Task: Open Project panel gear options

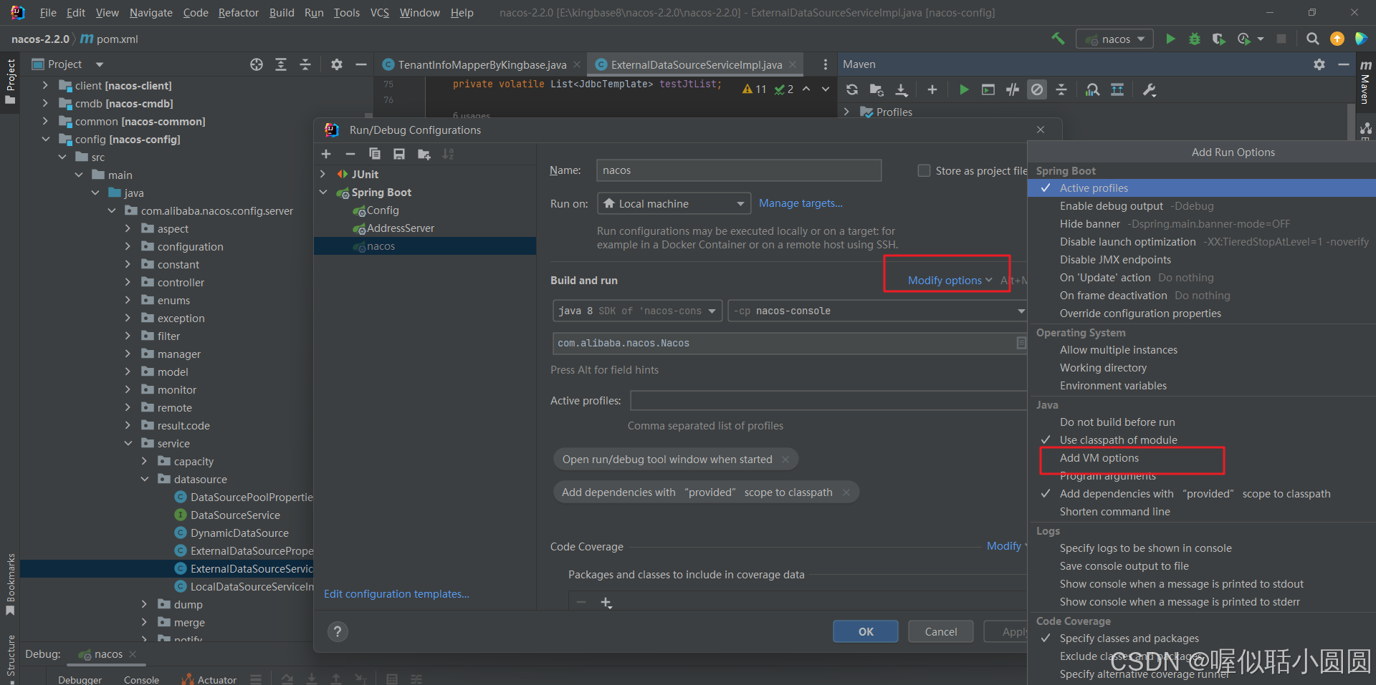Action: [x=337, y=64]
